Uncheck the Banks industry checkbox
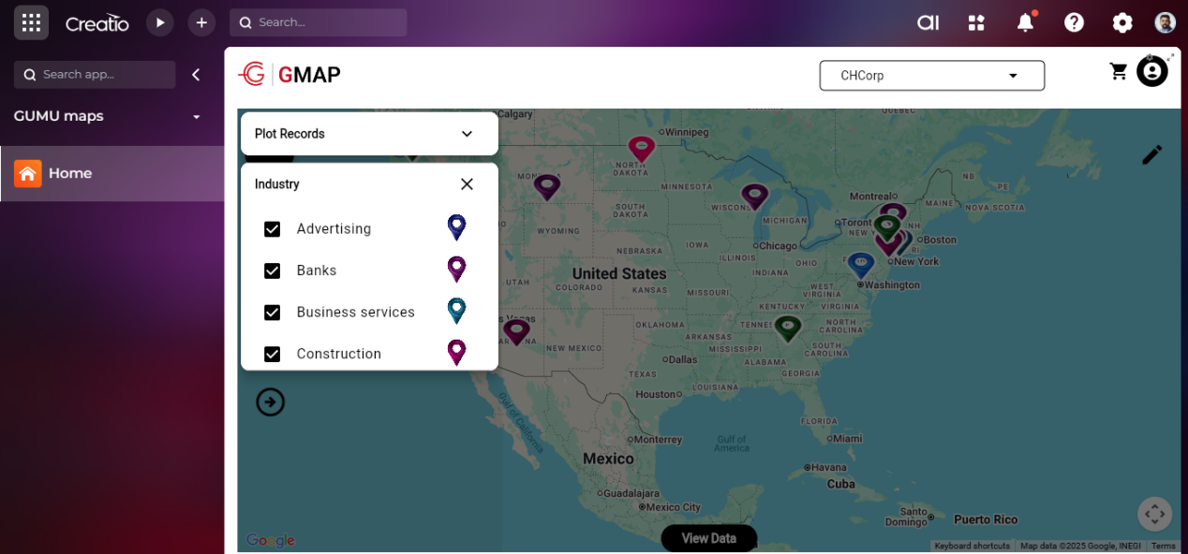Viewport: 1188px width, 554px height. [273, 270]
